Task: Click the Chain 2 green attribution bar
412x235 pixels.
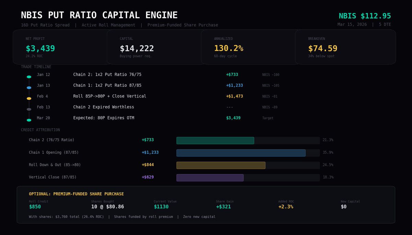Action: click(215, 140)
